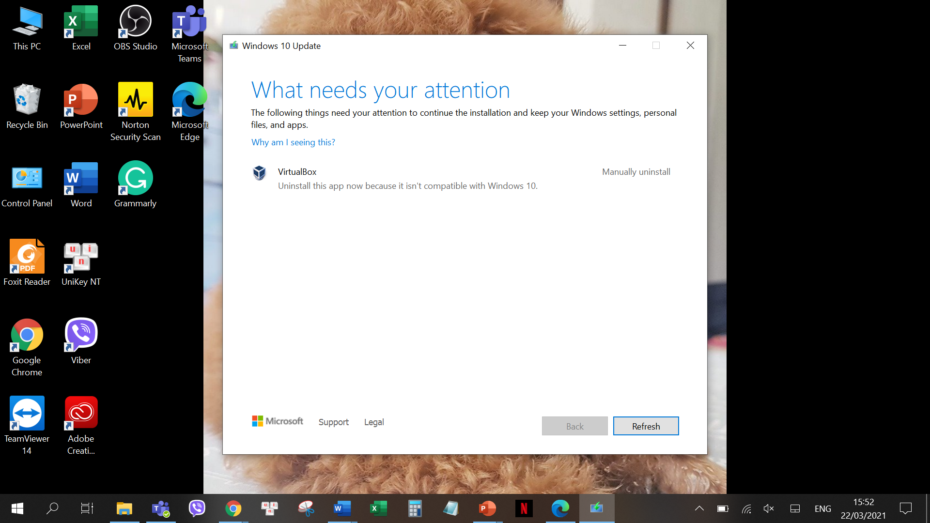Open the Legal link
The image size is (930, 523).
click(x=374, y=422)
